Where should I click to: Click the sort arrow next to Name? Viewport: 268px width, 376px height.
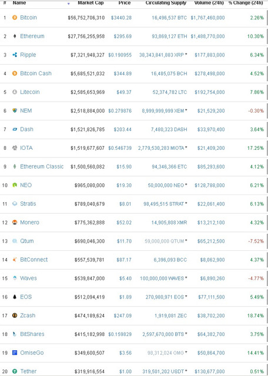tap(69, 4)
